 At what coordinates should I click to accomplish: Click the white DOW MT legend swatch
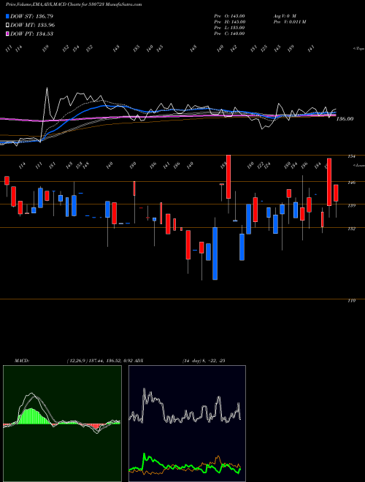point(7,25)
